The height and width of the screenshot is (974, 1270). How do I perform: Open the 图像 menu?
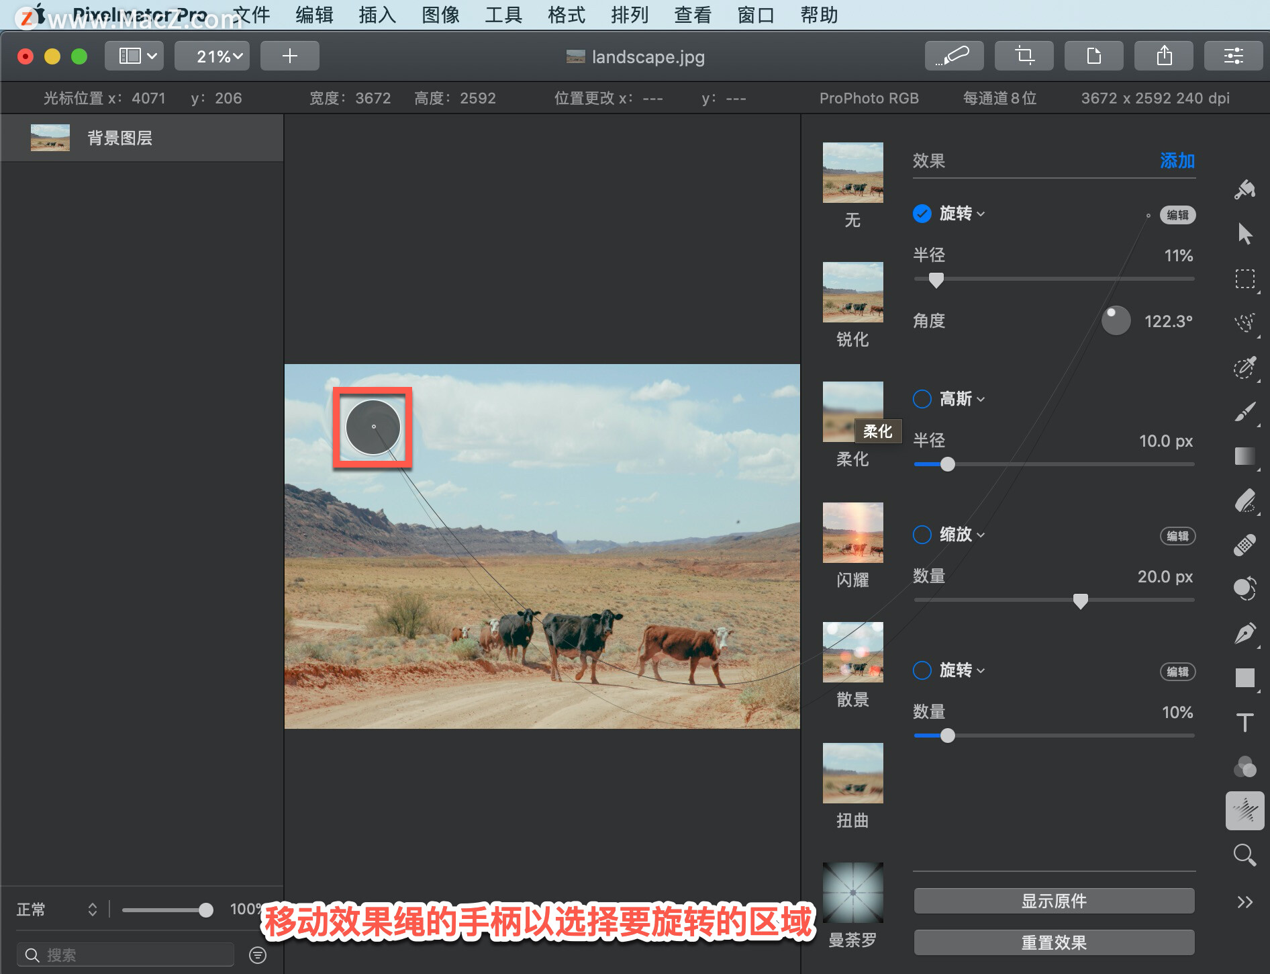pyautogui.click(x=441, y=15)
